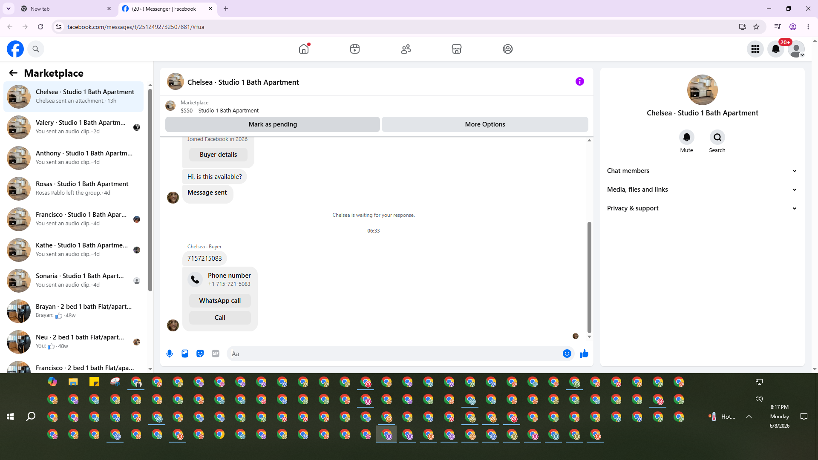Open the Reels video icon
This screenshot has height=460, width=818.
(355, 49)
